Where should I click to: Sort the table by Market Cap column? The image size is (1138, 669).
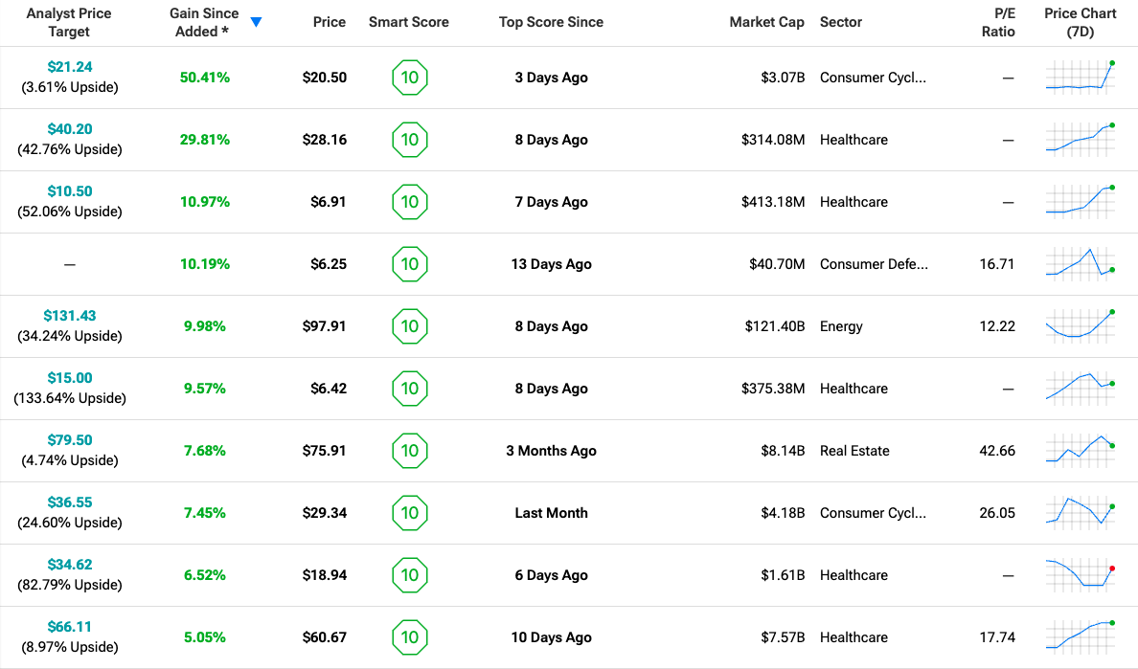tap(766, 22)
